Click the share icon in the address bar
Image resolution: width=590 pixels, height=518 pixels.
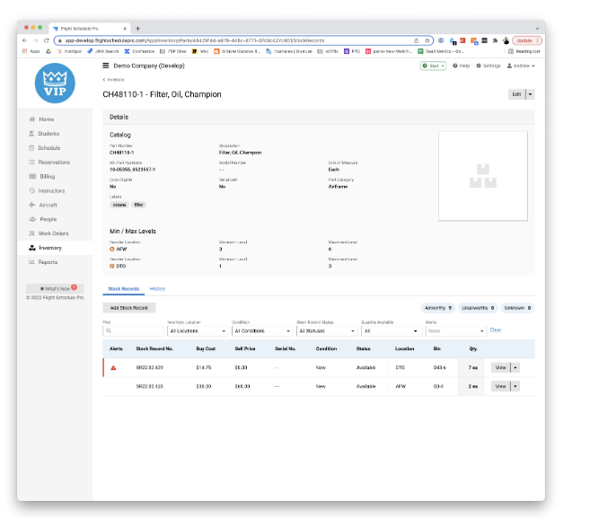point(416,40)
